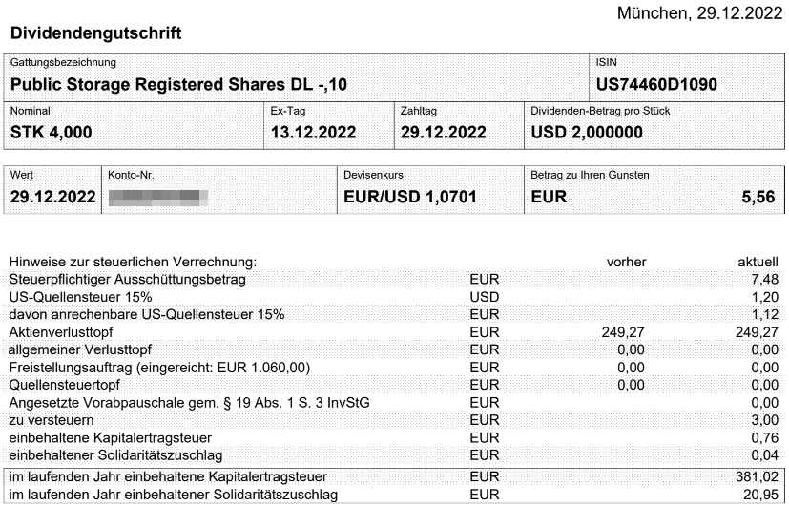Select the Steuerpflichtiger Ausschüttungsbetrag row
This screenshot has width=789, height=507.
(x=393, y=279)
